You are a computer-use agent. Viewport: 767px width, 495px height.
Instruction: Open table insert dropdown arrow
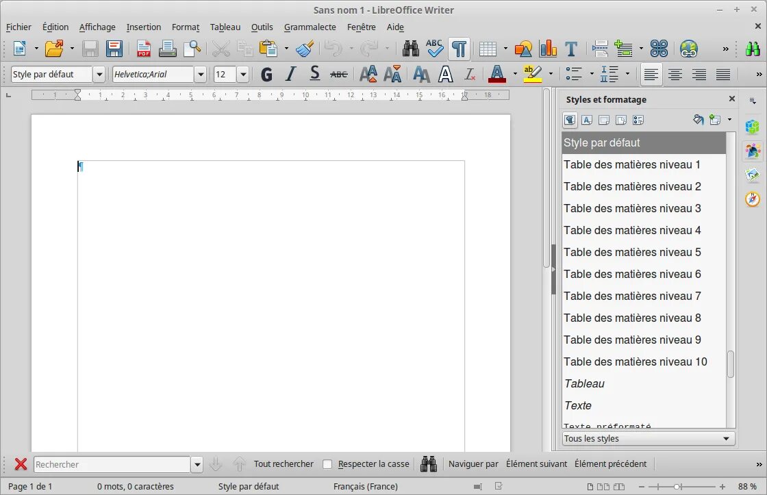tap(505, 49)
